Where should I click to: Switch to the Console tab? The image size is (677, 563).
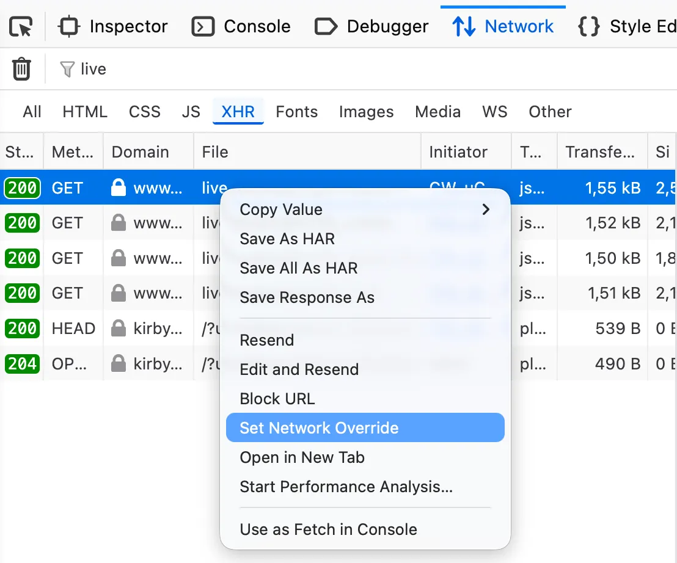point(241,26)
